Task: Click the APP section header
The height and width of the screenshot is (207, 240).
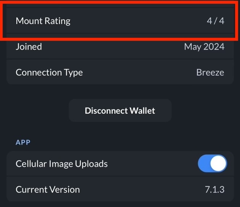Action: click(23, 142)
